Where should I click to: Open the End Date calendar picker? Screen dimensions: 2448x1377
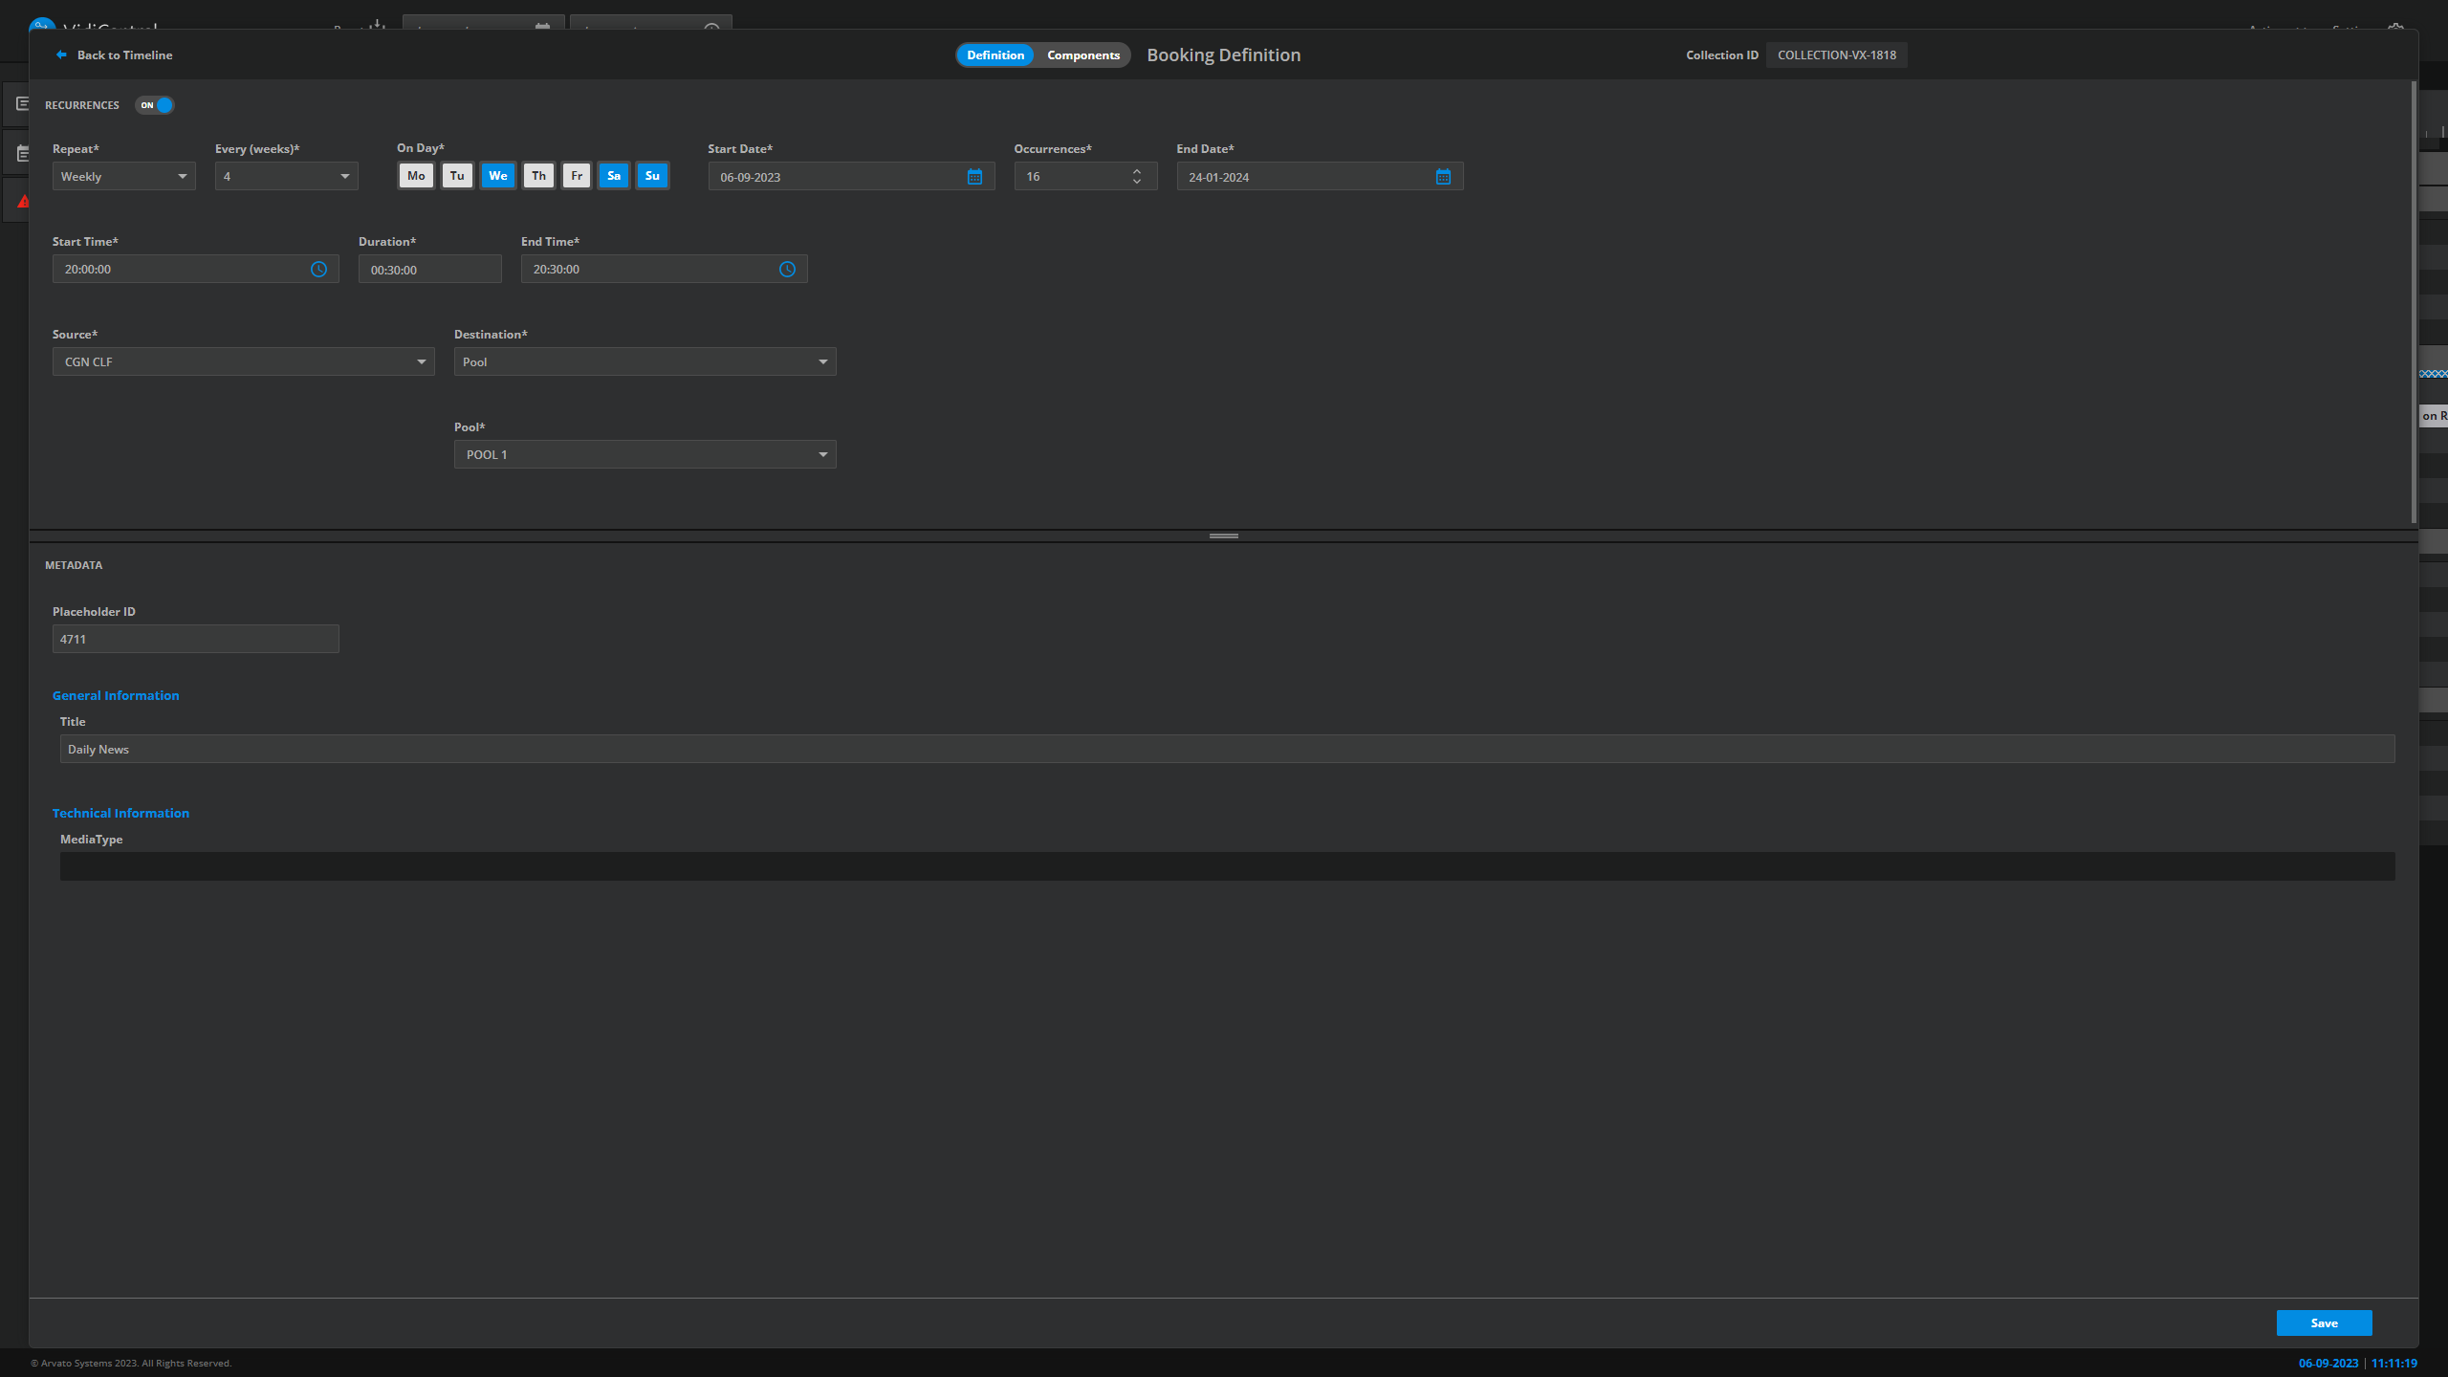[1443, 177]
